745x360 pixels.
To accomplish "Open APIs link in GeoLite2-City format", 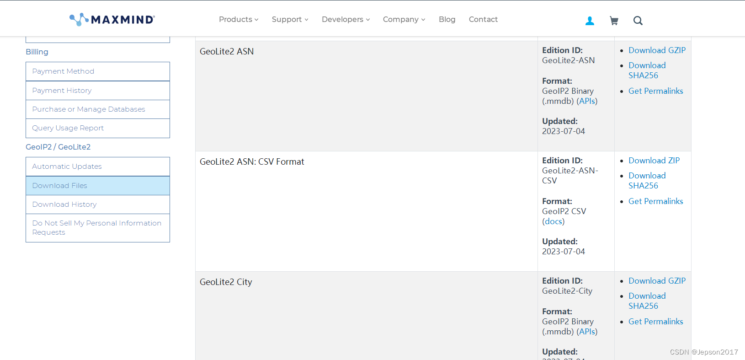I will click(x=587, y=332).
